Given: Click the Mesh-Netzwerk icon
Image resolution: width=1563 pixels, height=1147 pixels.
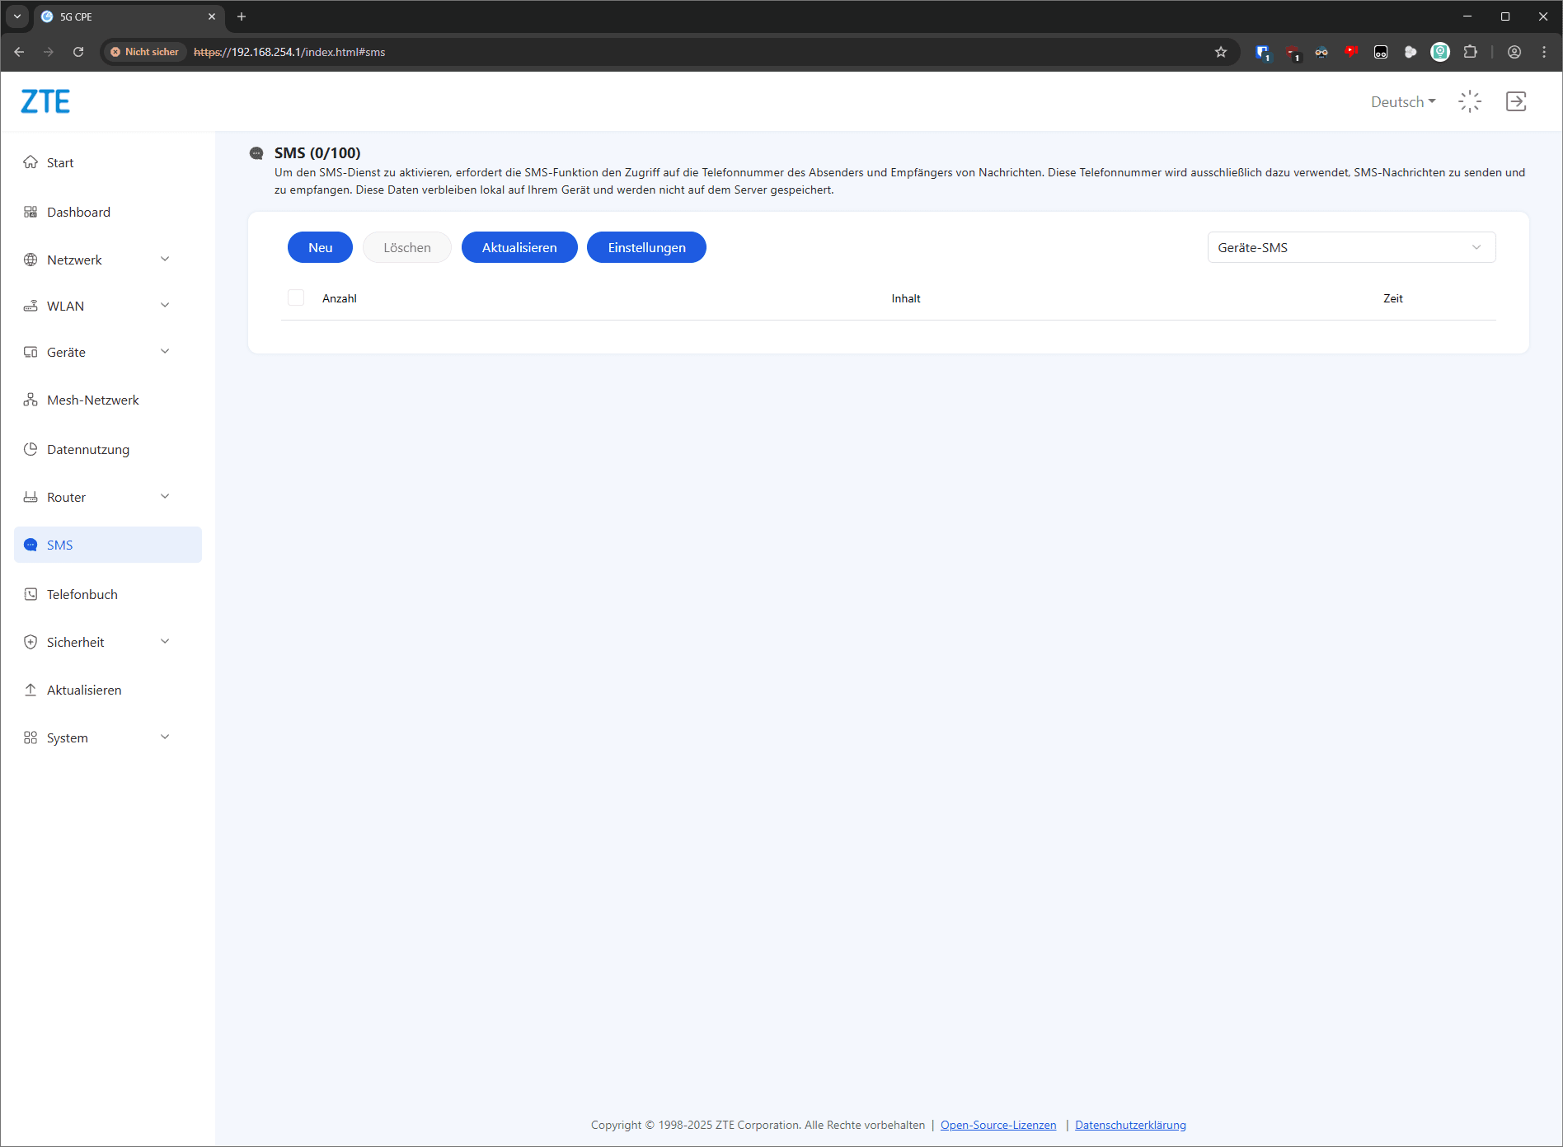Looking at the screenshot, I should point(31,400).
